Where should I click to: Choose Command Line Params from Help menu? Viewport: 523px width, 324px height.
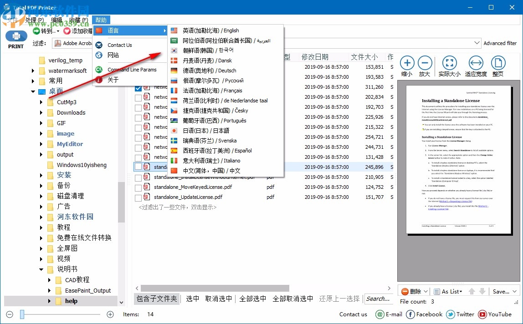point(131,70)
